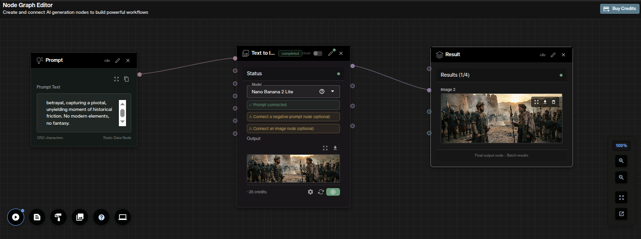Fit the graph to view with the fullscreen icon

tap(621, 197)
